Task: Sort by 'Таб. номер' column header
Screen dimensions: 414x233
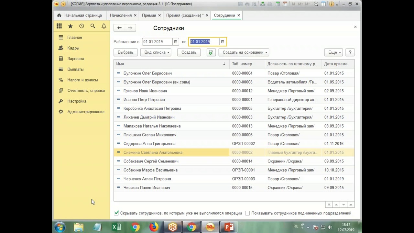Action: (247, 64)
